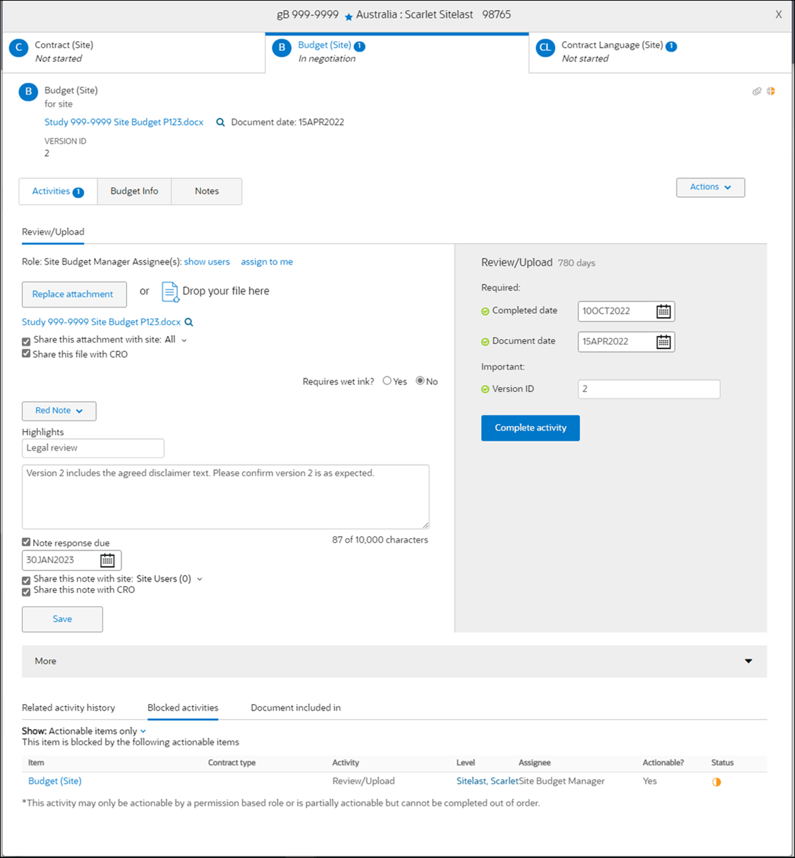The height and width of the screenshot is (858, 795).
Task: Open the Red Note dropdown
Action: click(x=58, y=411)
